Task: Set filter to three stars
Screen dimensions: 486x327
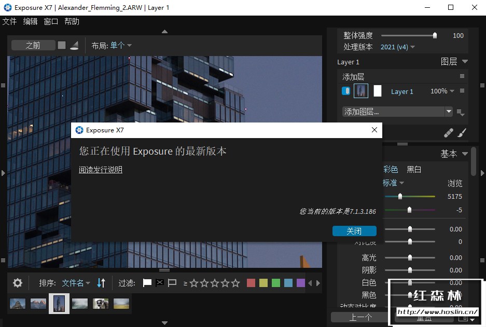Action: point(215,283)
